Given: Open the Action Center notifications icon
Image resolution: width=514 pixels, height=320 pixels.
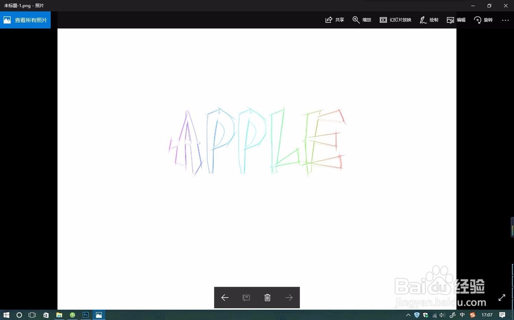Looking at the screenshot, I should click(502, 315).
